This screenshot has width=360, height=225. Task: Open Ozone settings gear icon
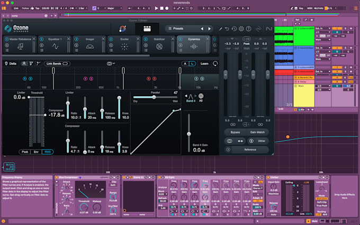(x=241, y=29)
